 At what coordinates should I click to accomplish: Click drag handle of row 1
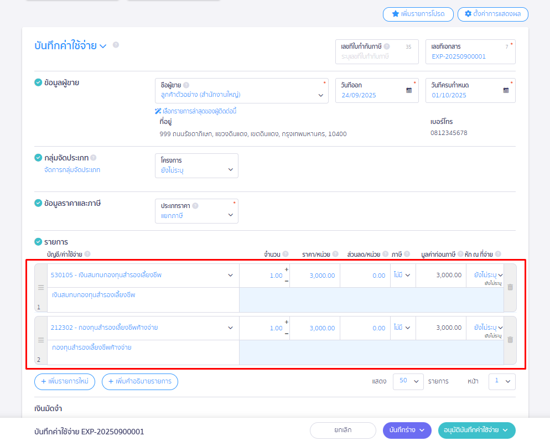tap(40, 288)
